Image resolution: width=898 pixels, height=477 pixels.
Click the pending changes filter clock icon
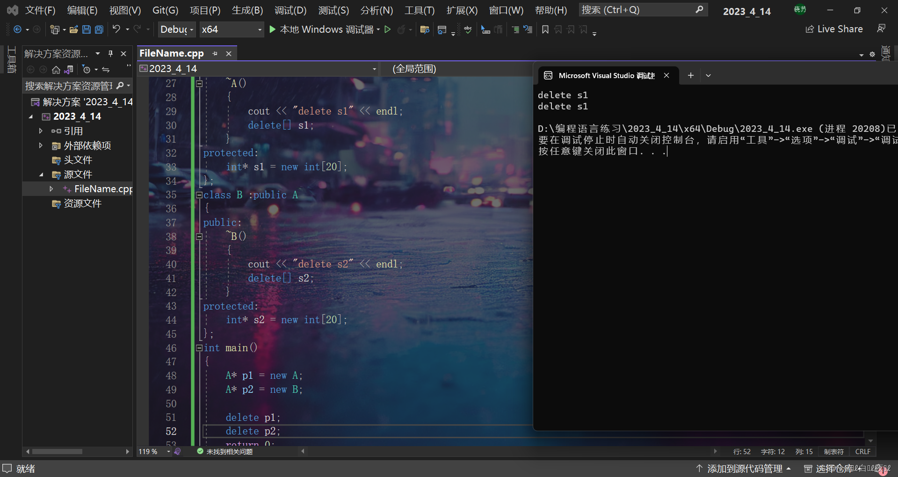[87, 70]
